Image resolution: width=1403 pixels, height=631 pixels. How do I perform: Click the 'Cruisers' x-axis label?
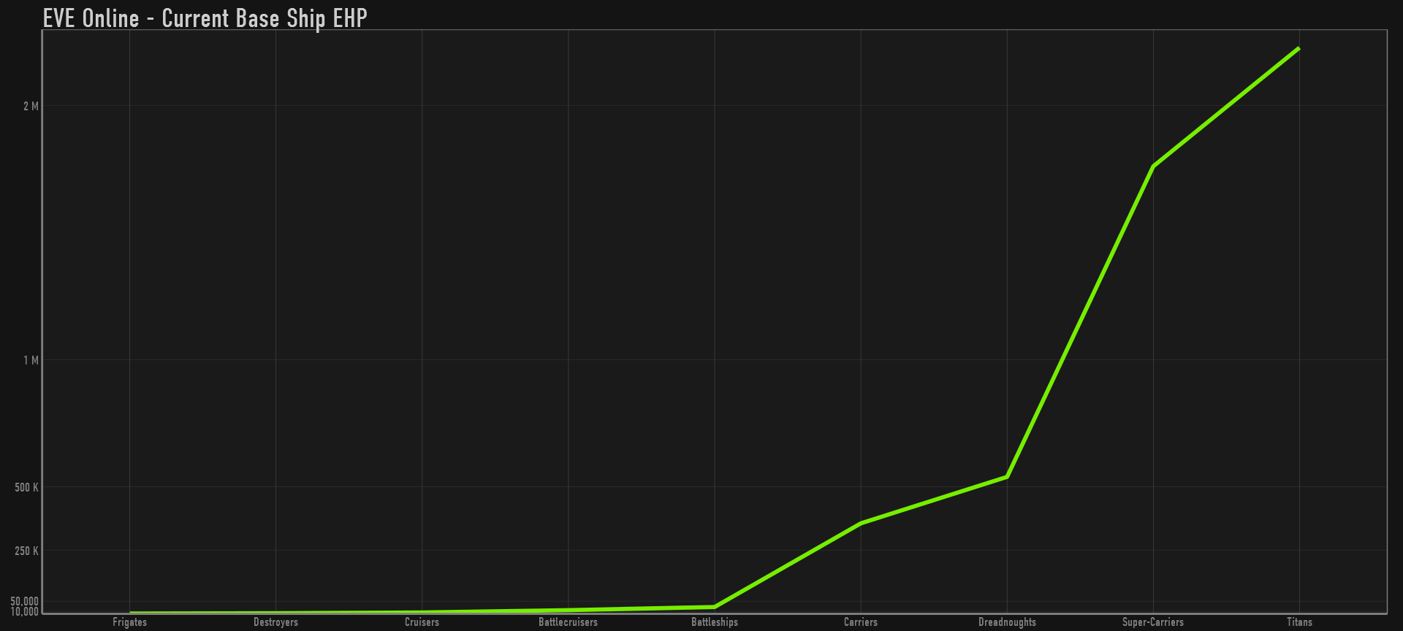tap(422, 622)
